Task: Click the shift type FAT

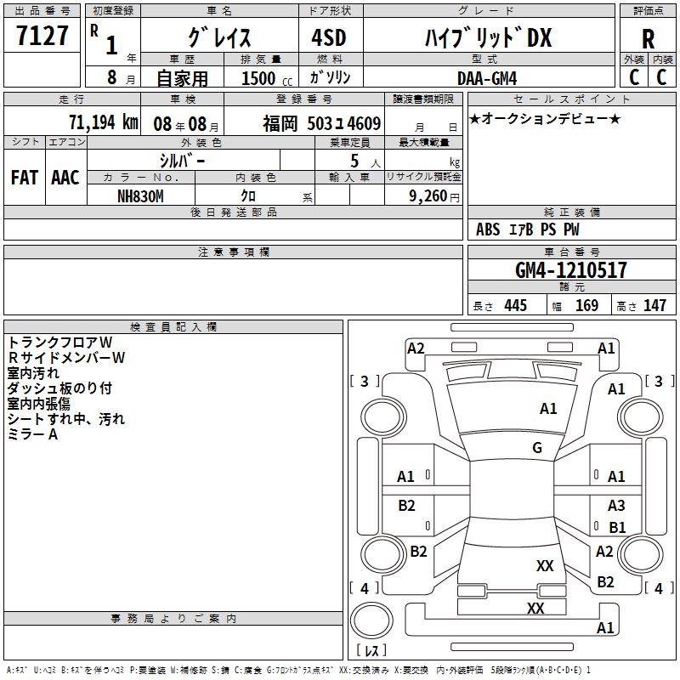Action: click(25, 178)
